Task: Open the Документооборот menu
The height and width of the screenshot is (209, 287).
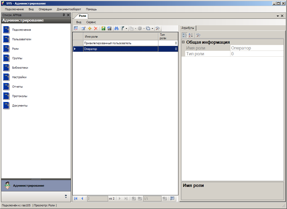Action: click(x=69, y=9)
